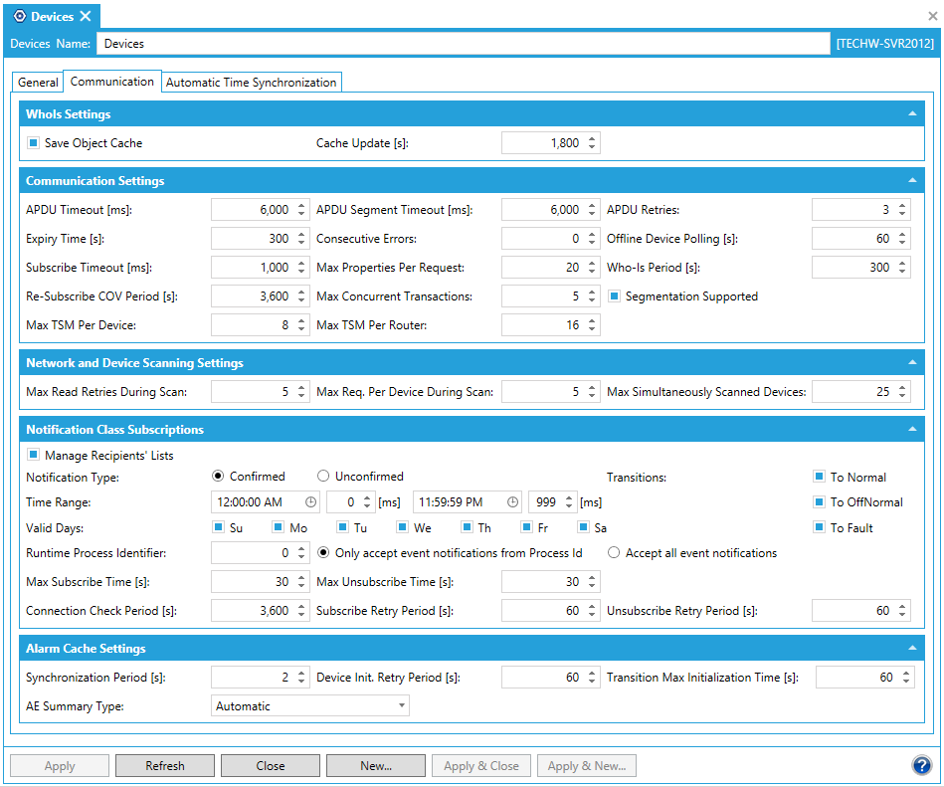Open the clock picker for 11:59:59 PM
The height and width of the screenshot is (787, 944).
click(x=511, y=502)
